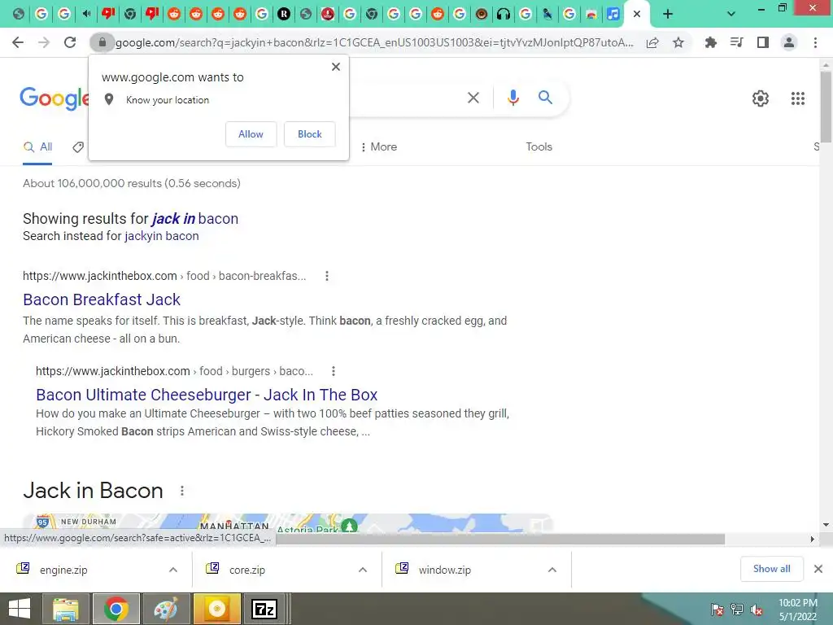Click the muted volume tray icon
Viewport: 833px width, 625px height.
[756, 610]
